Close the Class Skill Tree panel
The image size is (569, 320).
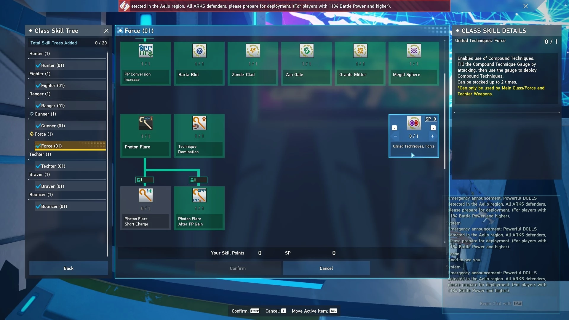106,31
